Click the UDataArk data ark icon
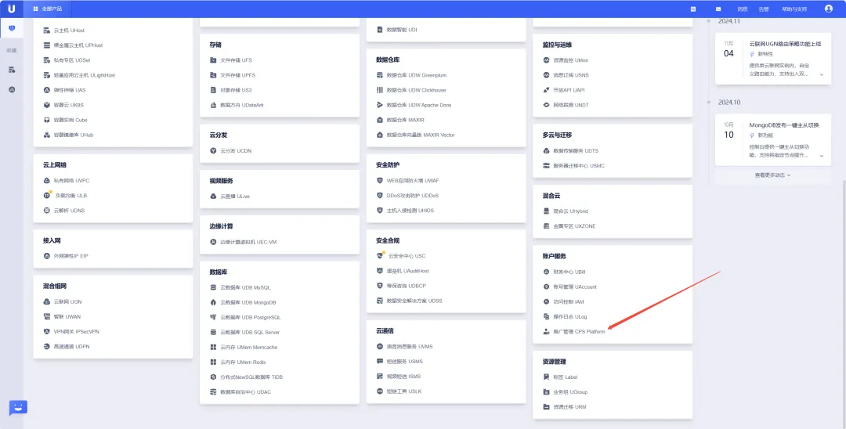Viewport: 846px width, 429px height. 213,105
